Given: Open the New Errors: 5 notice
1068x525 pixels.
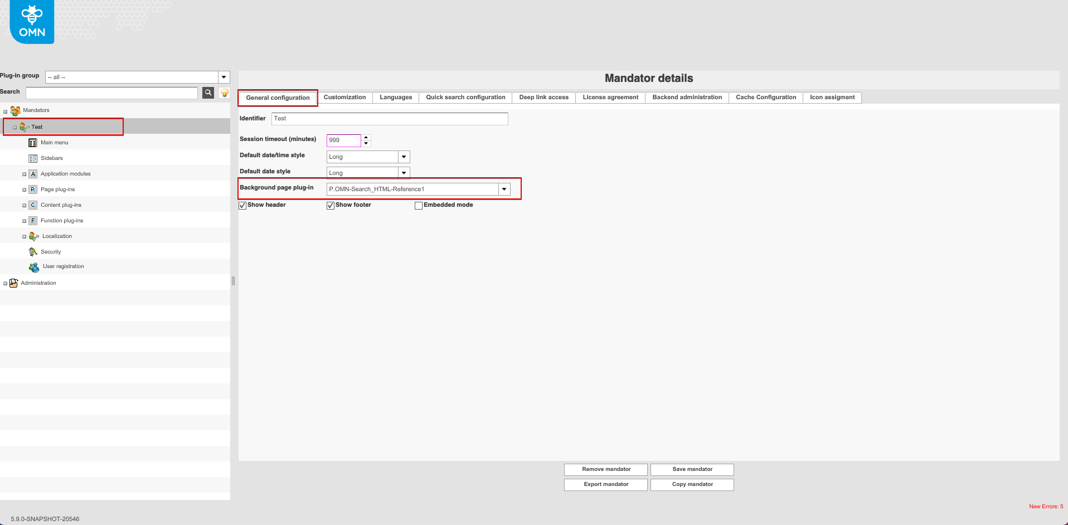Looking at the screenshot, I should [x=1046, y=507].
